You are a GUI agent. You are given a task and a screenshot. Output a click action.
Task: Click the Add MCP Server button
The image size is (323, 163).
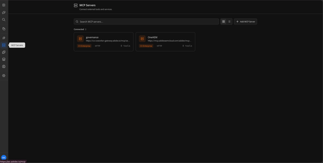click(x=245, y=22)
